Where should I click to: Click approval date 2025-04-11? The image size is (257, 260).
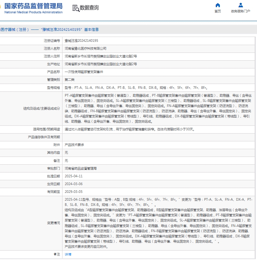[74, 176]
